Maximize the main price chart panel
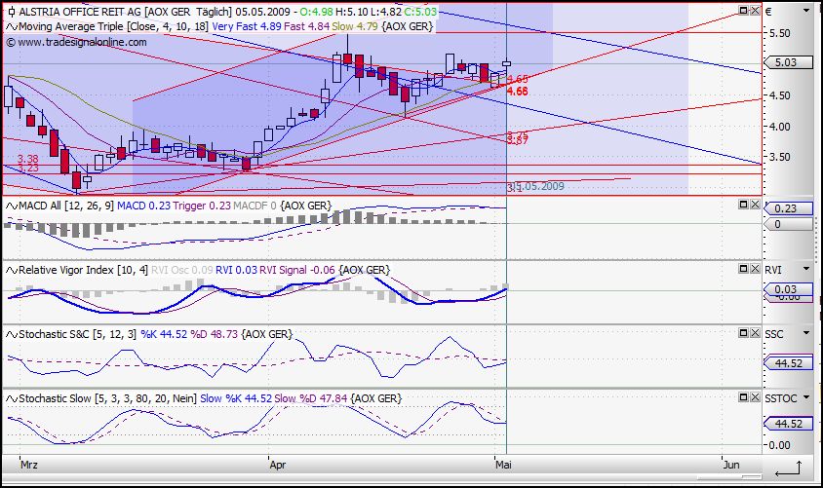 [743, 11]
